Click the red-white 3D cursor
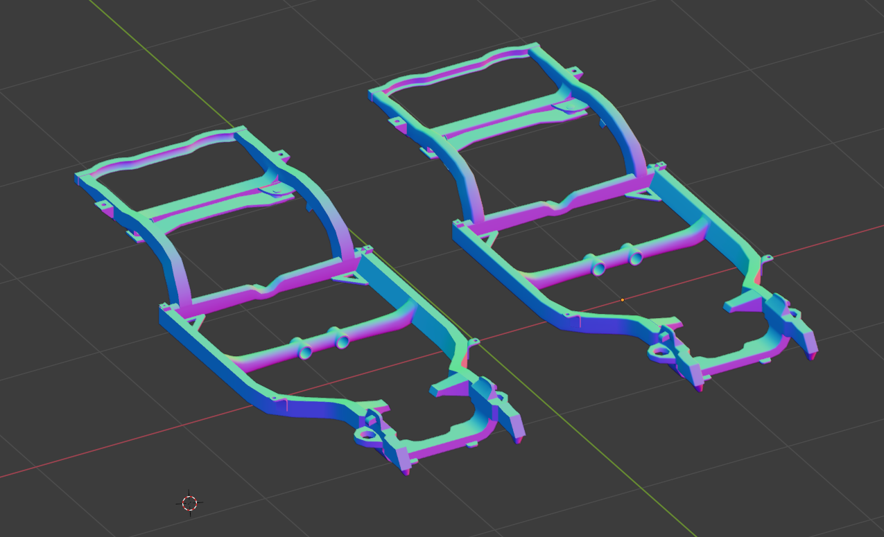This screenshot has height=537, width=884. pos(189,503)
